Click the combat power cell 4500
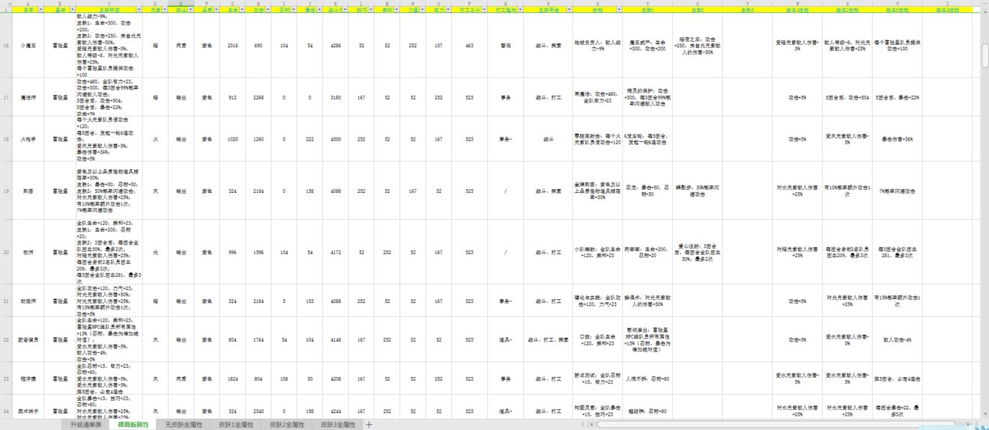The image size is (989, 430). (x=336, y=139)
